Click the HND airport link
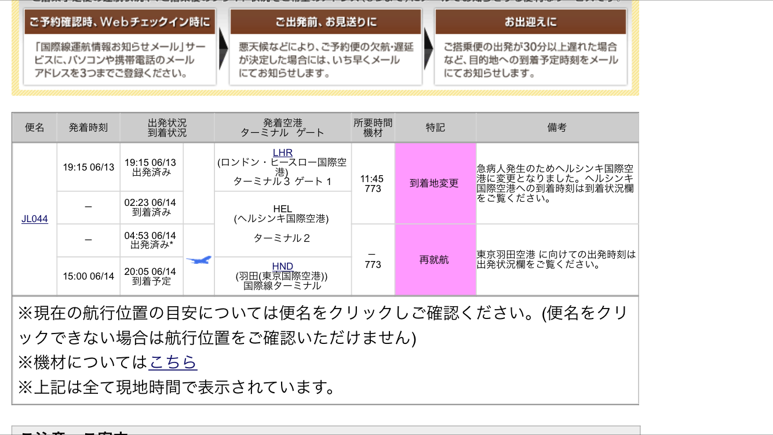 (x=283, y=267)
